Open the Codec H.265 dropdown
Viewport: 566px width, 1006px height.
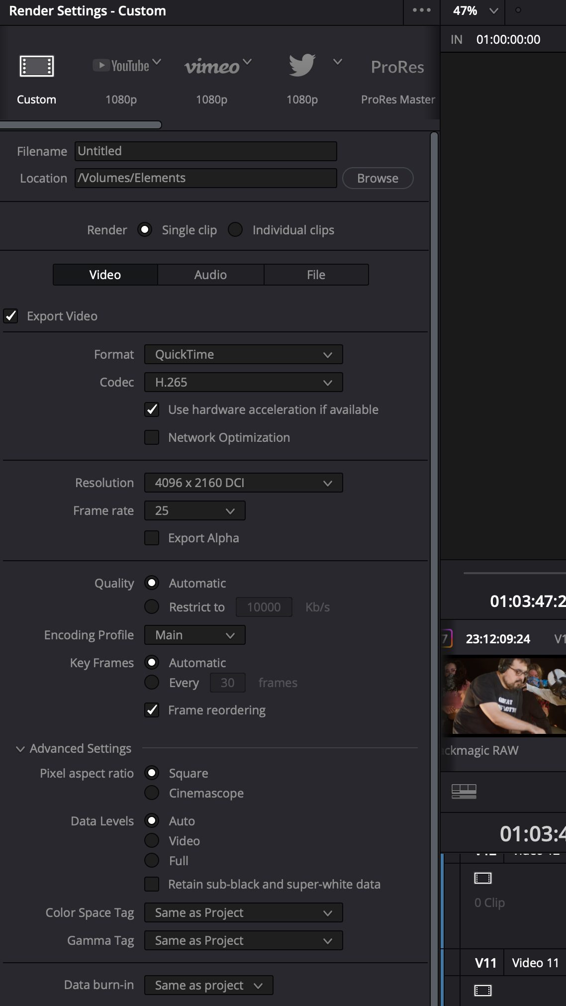click(244, 383)
